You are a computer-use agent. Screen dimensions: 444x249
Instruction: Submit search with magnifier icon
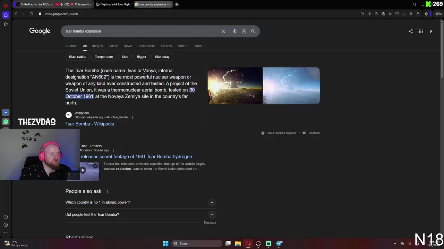(253, 31)
